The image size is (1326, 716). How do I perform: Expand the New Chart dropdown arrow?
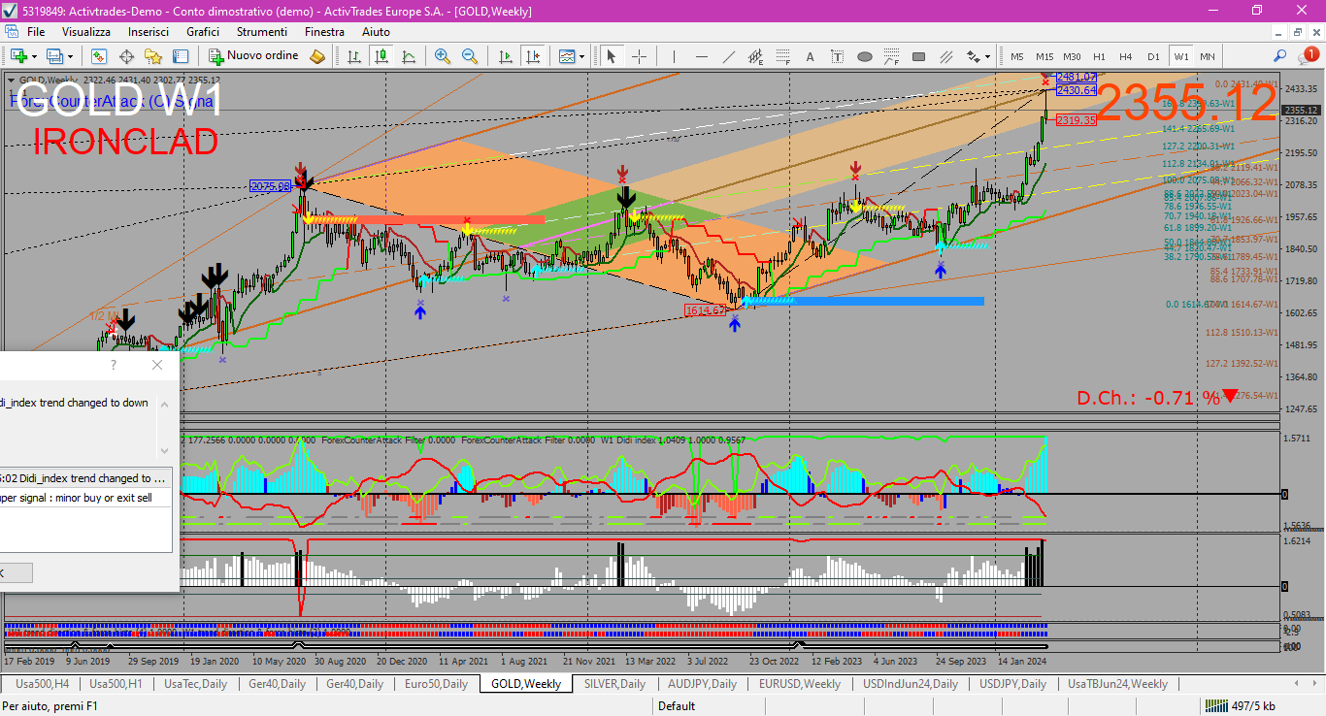35,56
